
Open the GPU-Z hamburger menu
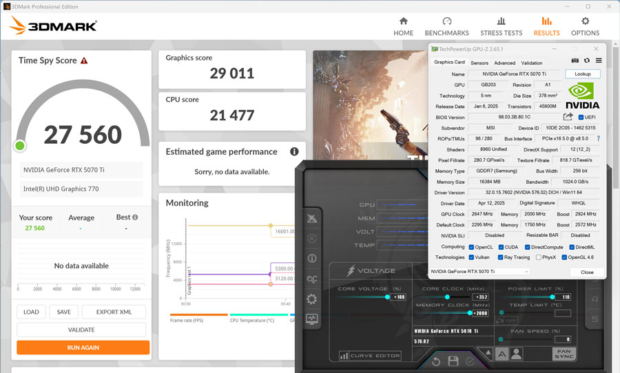pyautogui.click(x=599, y=61)
